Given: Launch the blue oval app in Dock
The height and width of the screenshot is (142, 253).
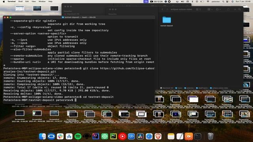Looking at the screenshot, I should [x=51, y=136].
